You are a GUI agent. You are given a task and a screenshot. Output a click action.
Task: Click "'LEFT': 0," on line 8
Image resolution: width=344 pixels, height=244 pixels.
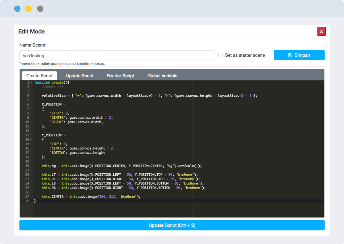click(60, 113)
